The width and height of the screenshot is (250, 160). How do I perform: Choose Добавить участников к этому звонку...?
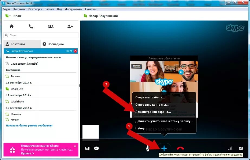click(x=164, y=121)
